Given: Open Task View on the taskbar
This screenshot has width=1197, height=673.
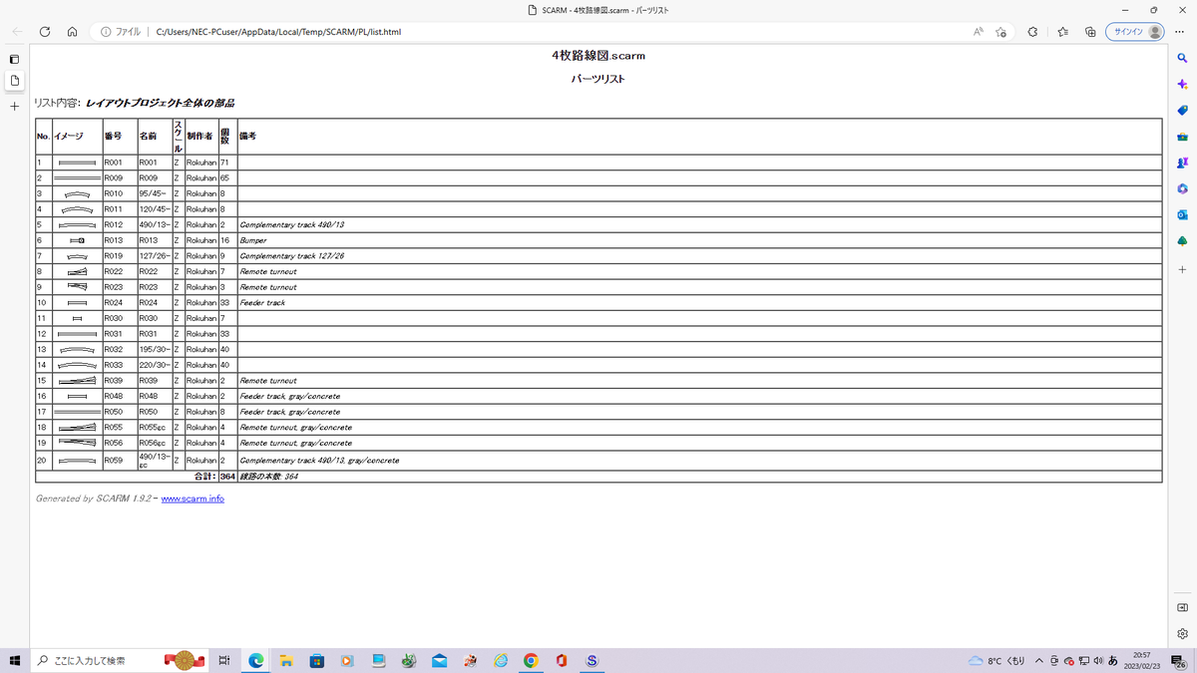Looking at the screenshot, I should 224,661.
